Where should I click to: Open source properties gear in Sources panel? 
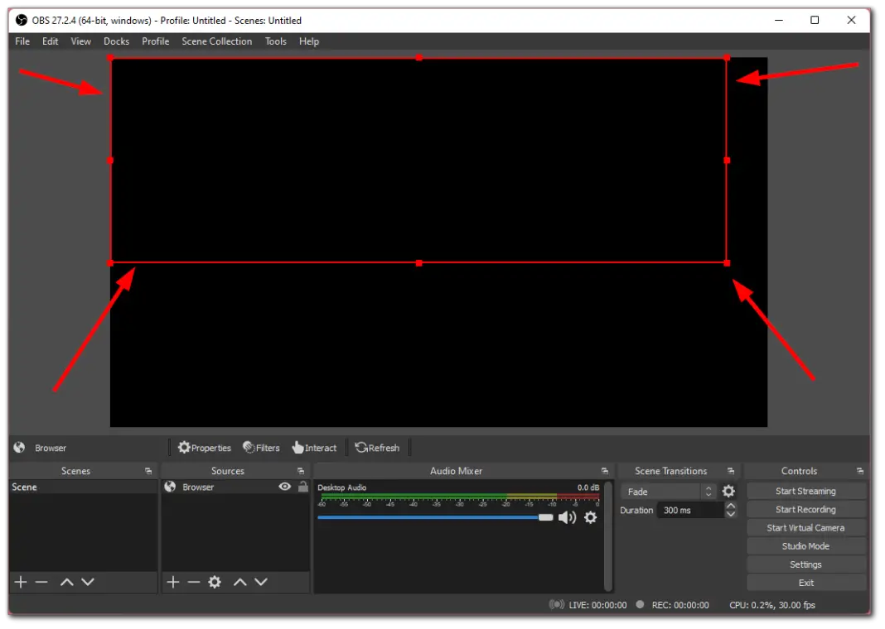pyautogui.click(x=214, y=582)
